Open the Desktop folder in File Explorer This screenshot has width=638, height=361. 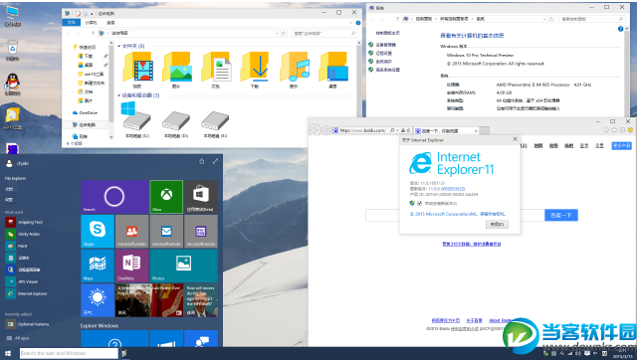tap(333, 69)
